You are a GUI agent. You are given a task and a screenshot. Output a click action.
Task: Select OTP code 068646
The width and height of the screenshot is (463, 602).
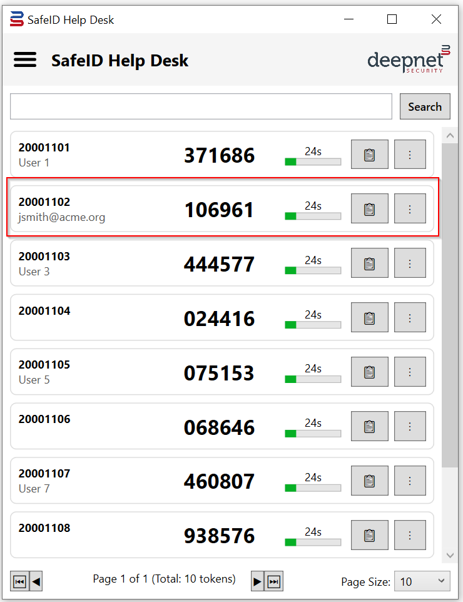point(219,427)
